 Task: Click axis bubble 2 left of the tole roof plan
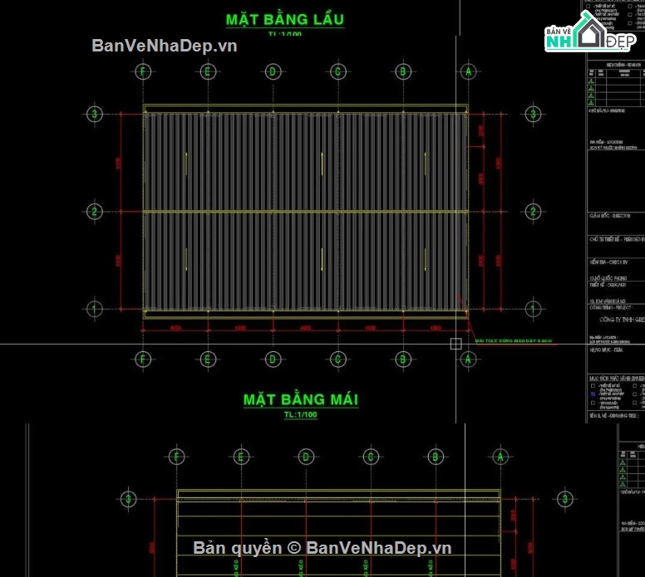click(x=95, y=212)
